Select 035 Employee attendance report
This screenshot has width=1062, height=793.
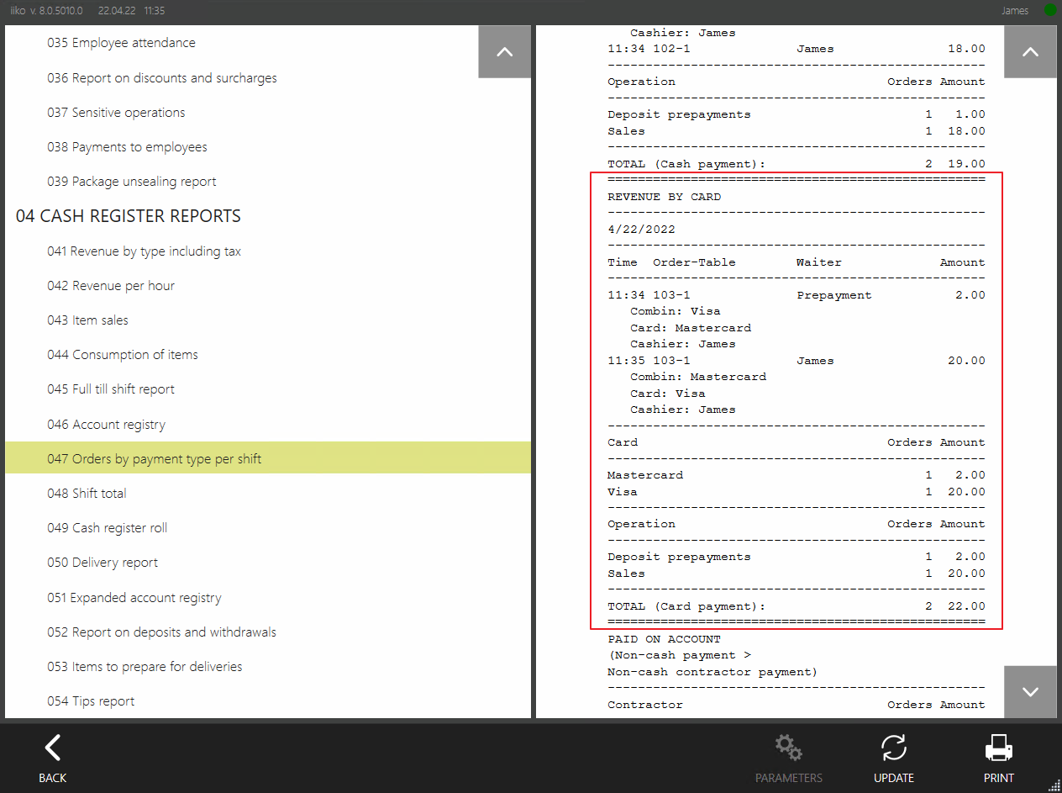point(121,43)
